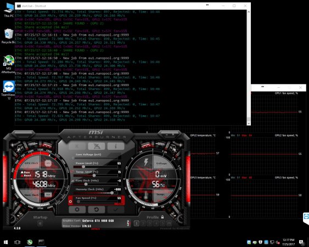
Task: Adjust the Core Clock slider
Action: (x=96, y=184)
